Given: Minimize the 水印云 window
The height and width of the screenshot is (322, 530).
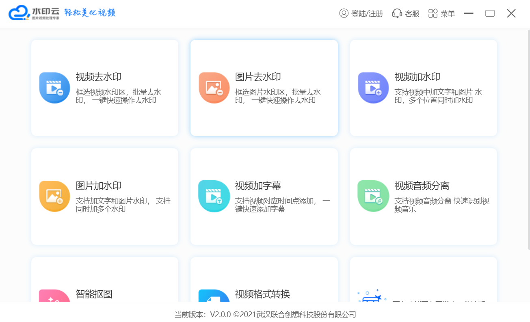Looking at the screenshot, I should [x=469, y=13].
